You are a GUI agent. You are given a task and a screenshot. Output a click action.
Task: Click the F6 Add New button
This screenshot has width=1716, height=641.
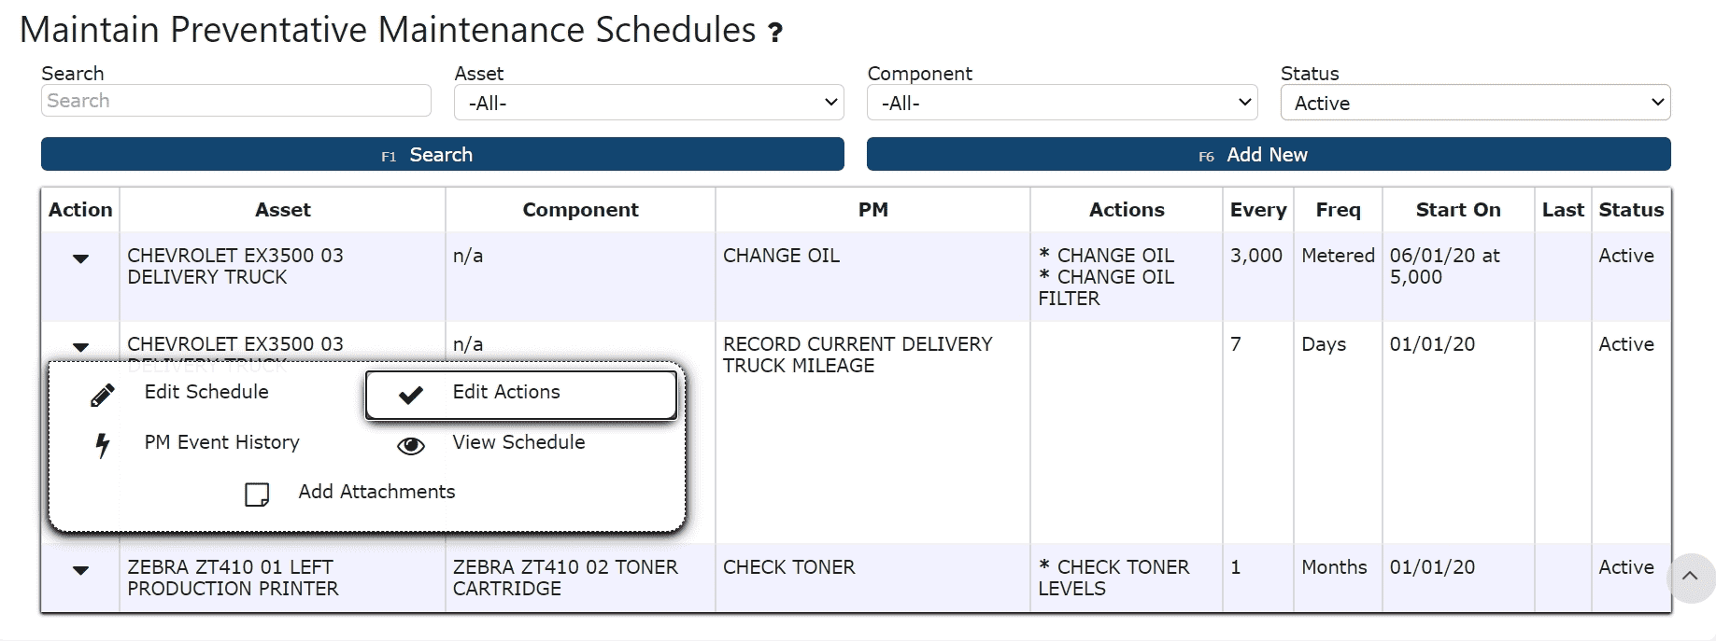coord(1268,155)
